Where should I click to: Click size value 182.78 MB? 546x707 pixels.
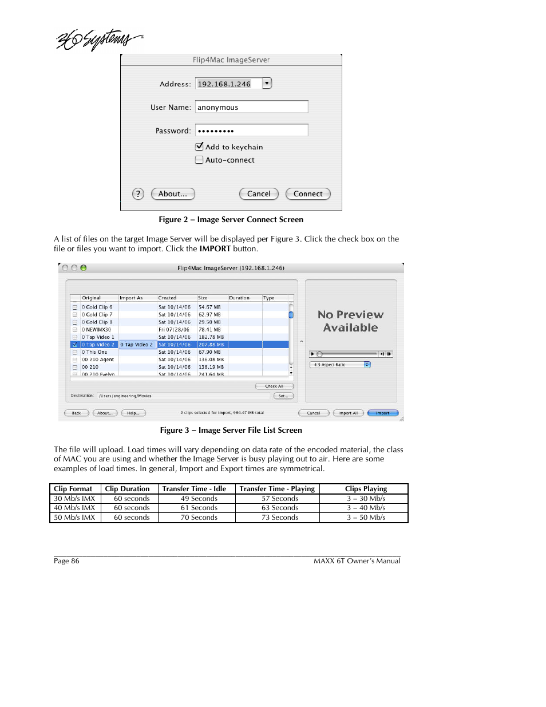coord(211,337)
